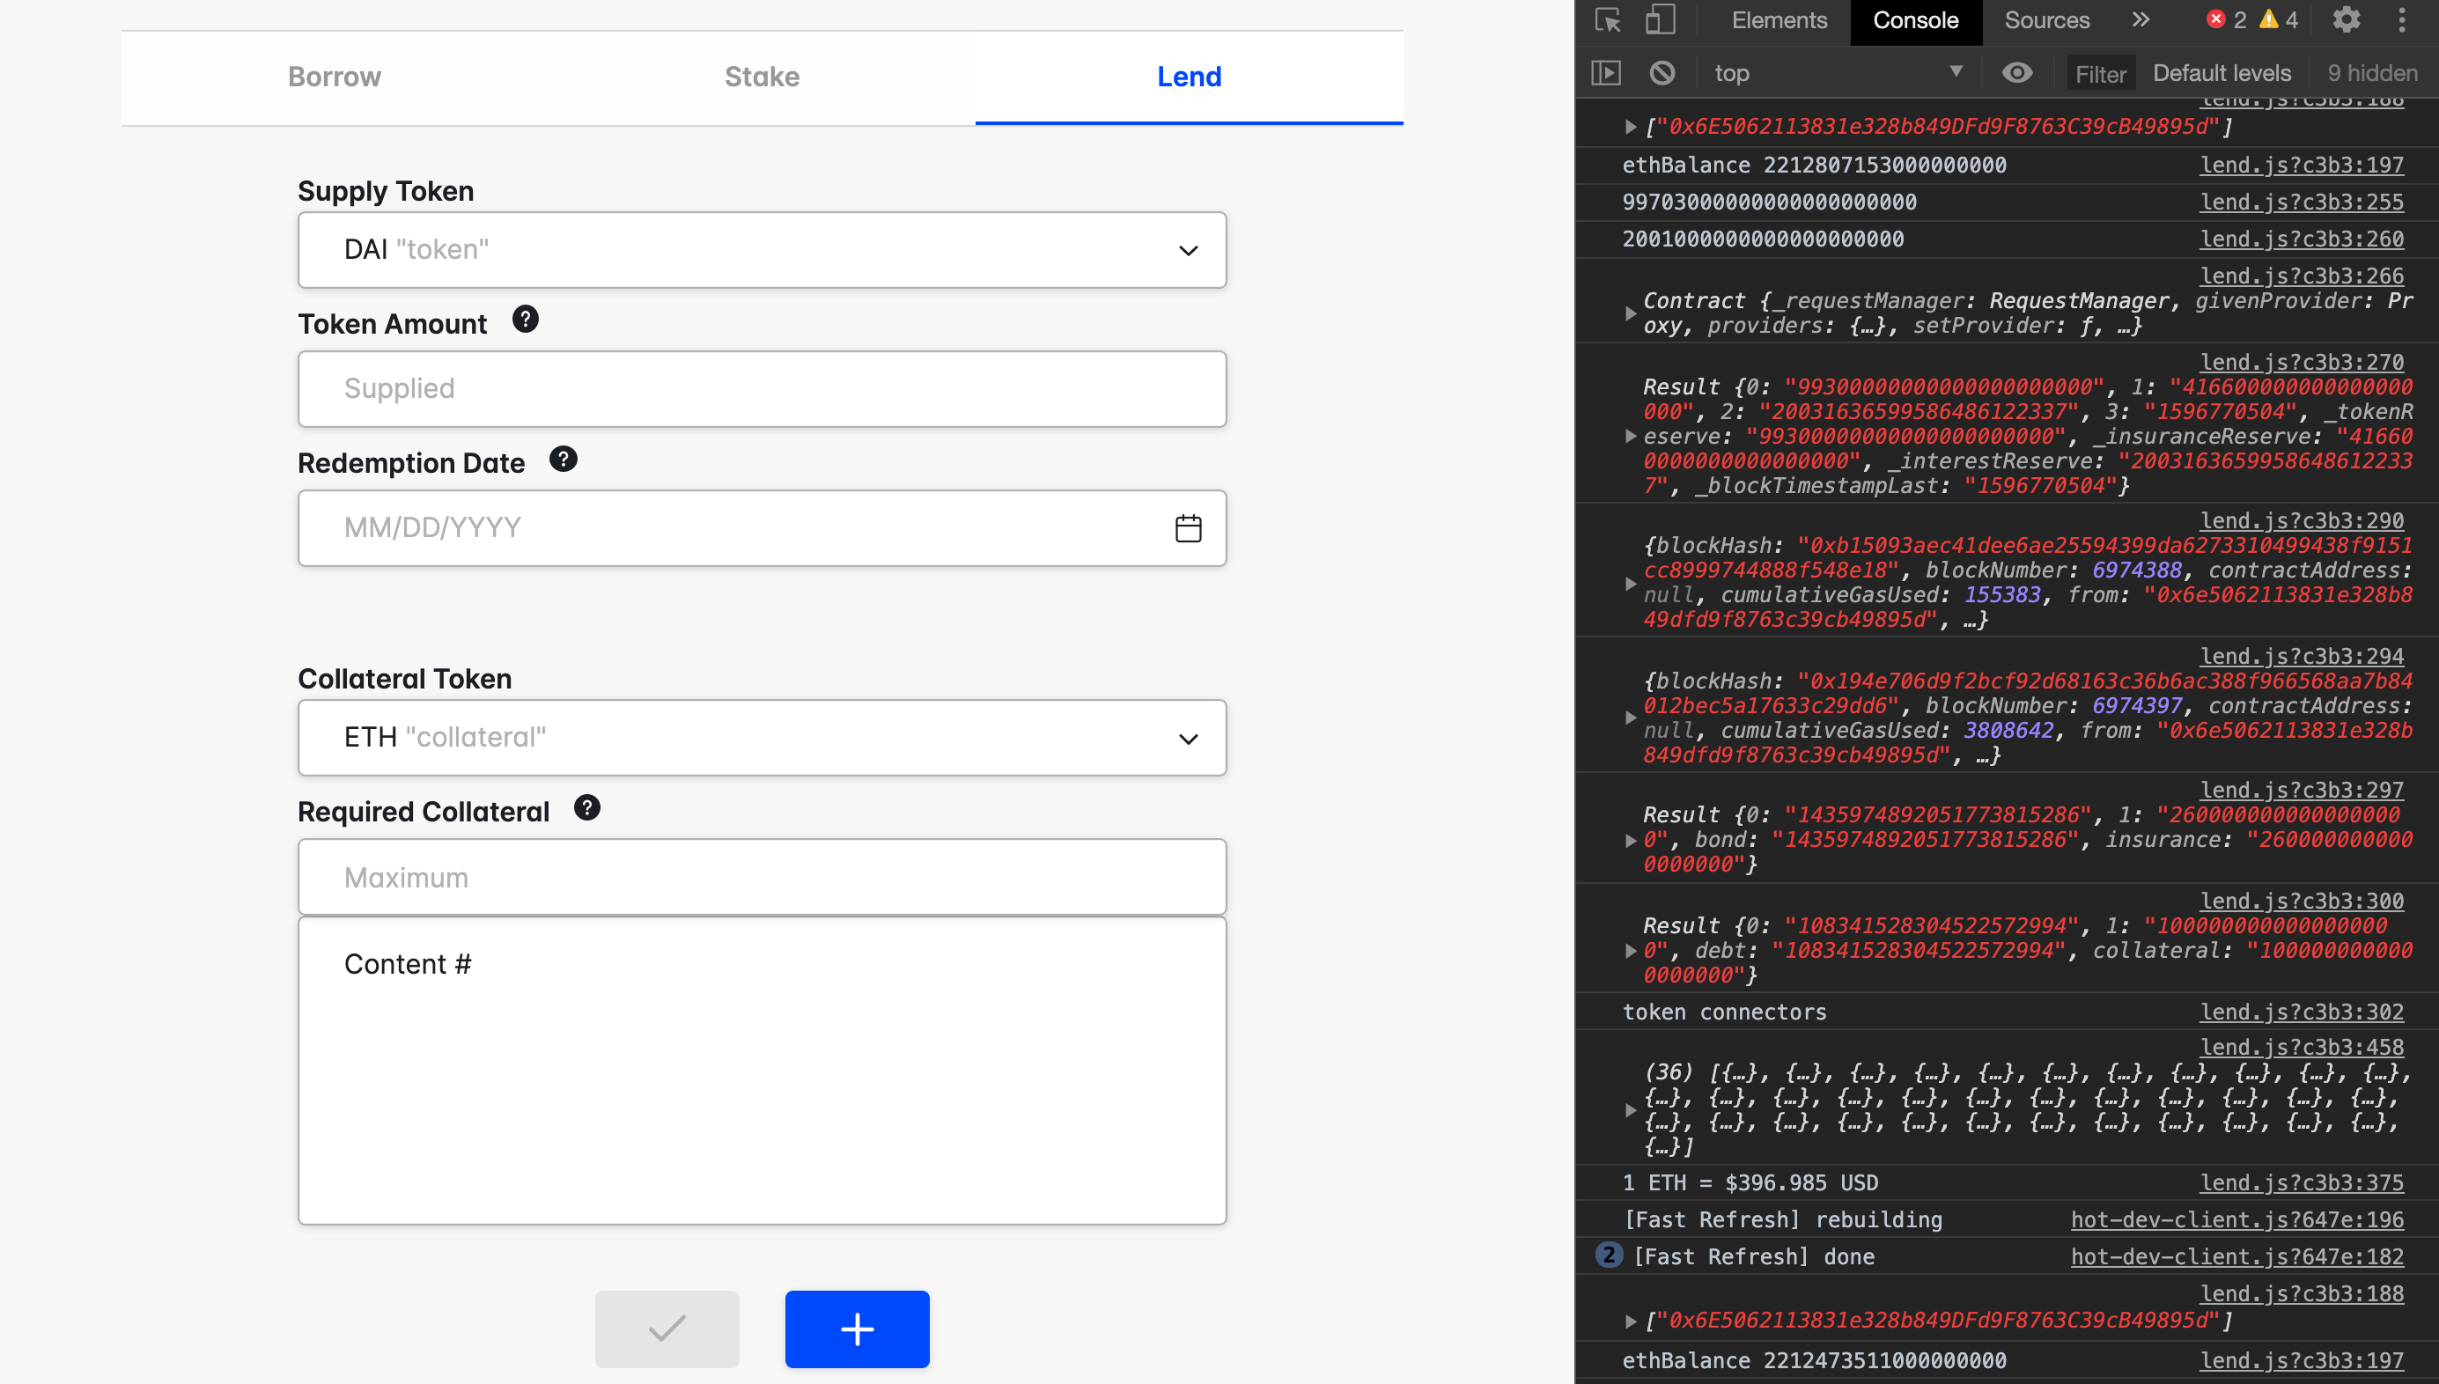
Task: Click the Token Amount help icon
Action: coord(526,320)
